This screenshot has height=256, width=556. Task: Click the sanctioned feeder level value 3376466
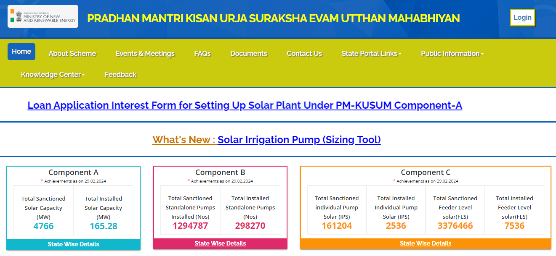click(455, 226)
